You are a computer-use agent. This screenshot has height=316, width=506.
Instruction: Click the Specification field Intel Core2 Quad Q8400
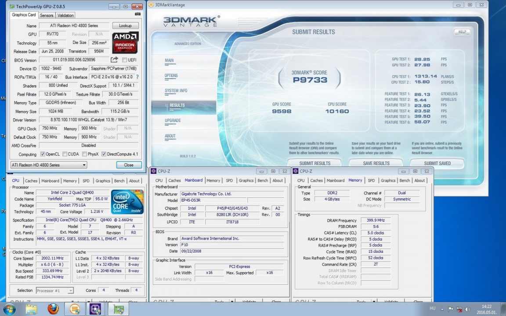89,220
